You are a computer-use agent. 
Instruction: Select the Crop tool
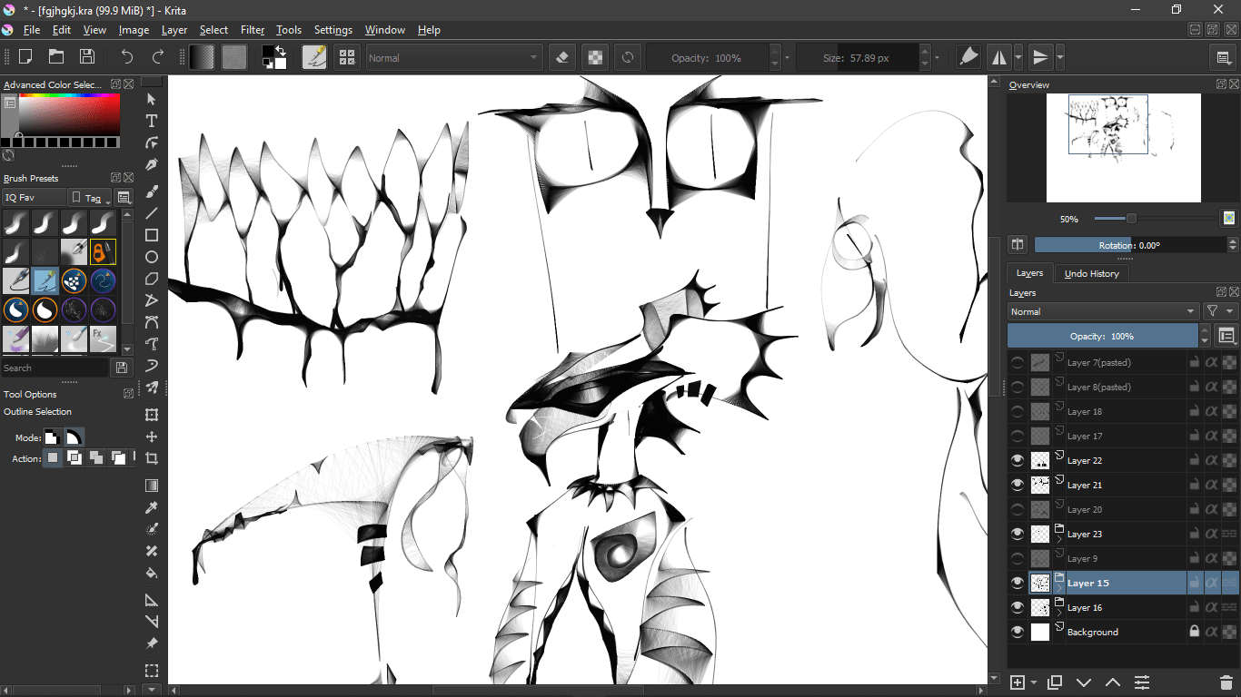tap(152, 458)
